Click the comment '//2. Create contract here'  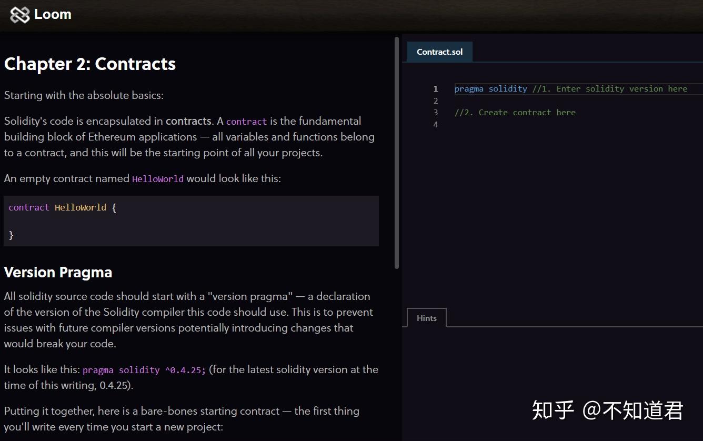[515, 112]
